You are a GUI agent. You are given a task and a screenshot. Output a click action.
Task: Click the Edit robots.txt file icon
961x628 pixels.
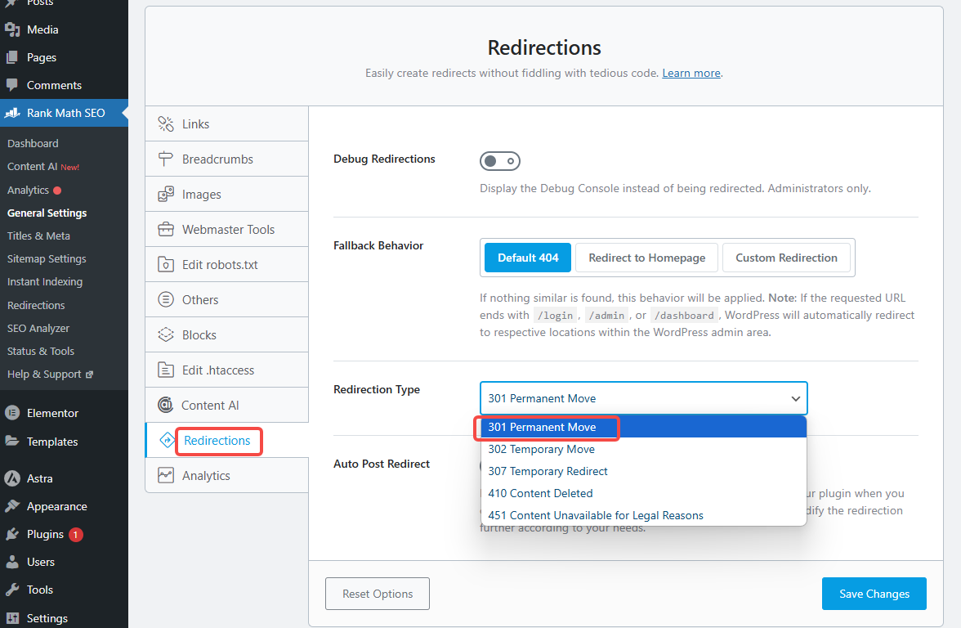pos(166,265)
